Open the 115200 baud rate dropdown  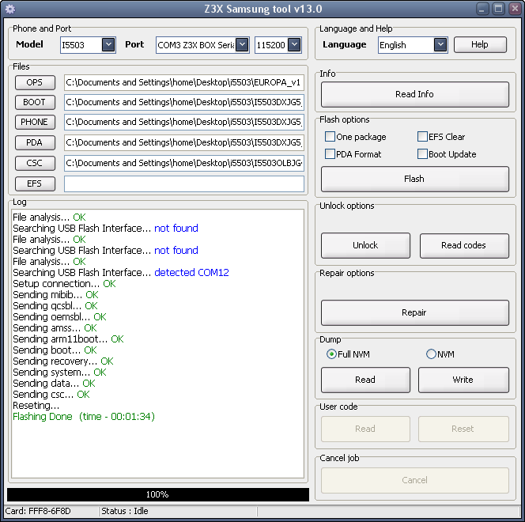click(x=294, y=44)
